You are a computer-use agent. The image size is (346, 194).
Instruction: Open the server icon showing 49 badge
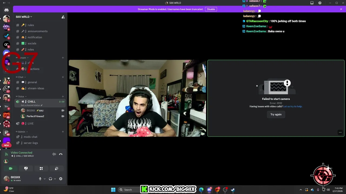[x=6, y=115]
